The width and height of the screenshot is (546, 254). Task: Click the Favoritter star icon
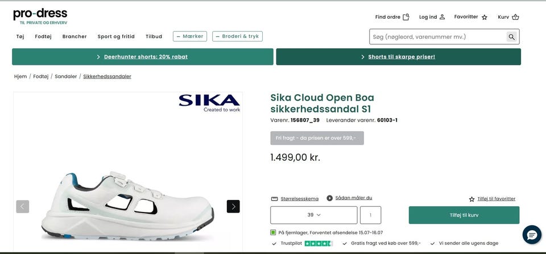tap(485, 17)
